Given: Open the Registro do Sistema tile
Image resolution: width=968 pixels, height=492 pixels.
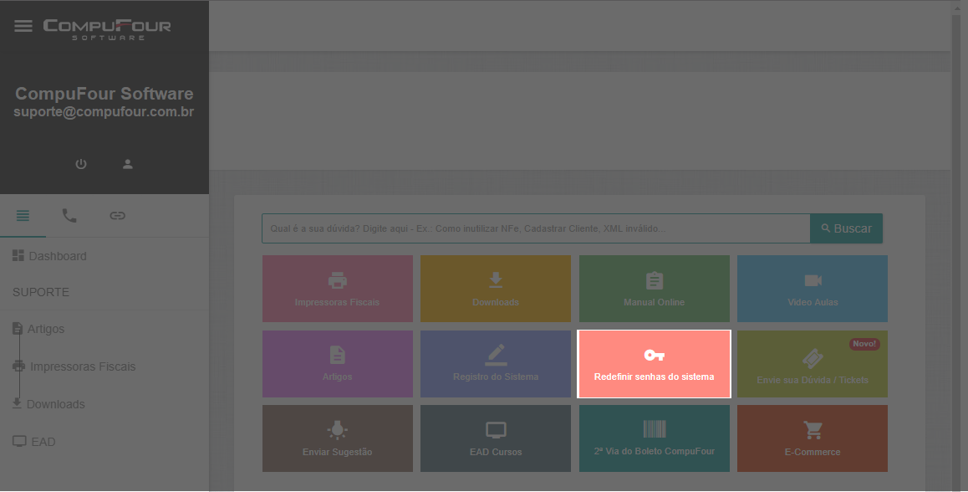Looking at the screenshot, I should [x=496, y=364].
